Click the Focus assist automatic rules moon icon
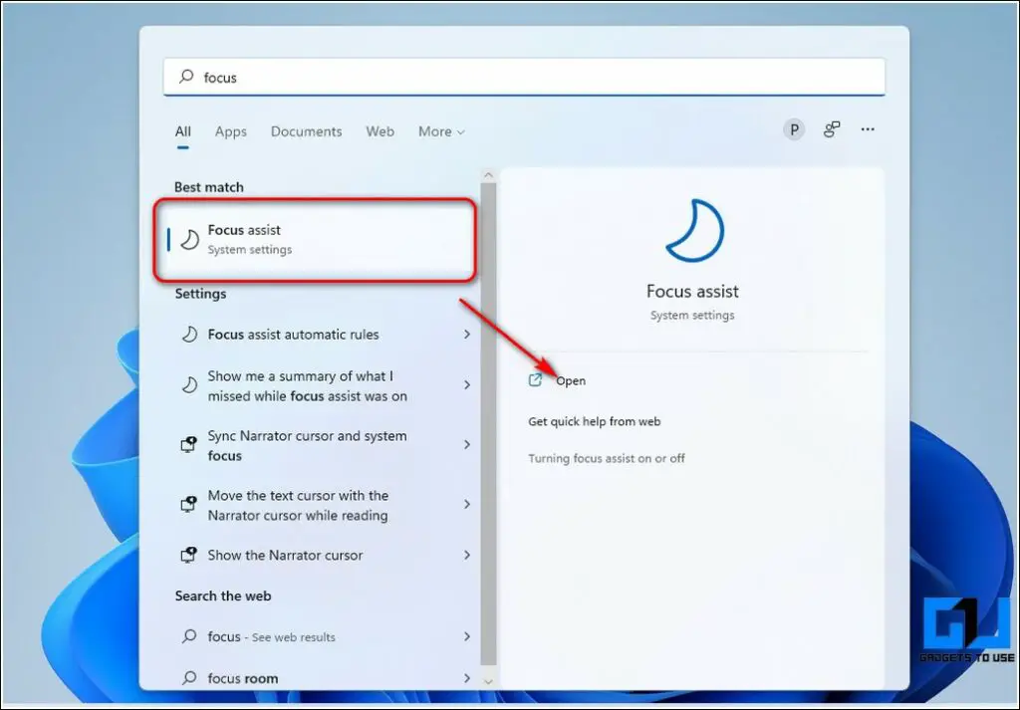1020x710 pixels. 188,335
